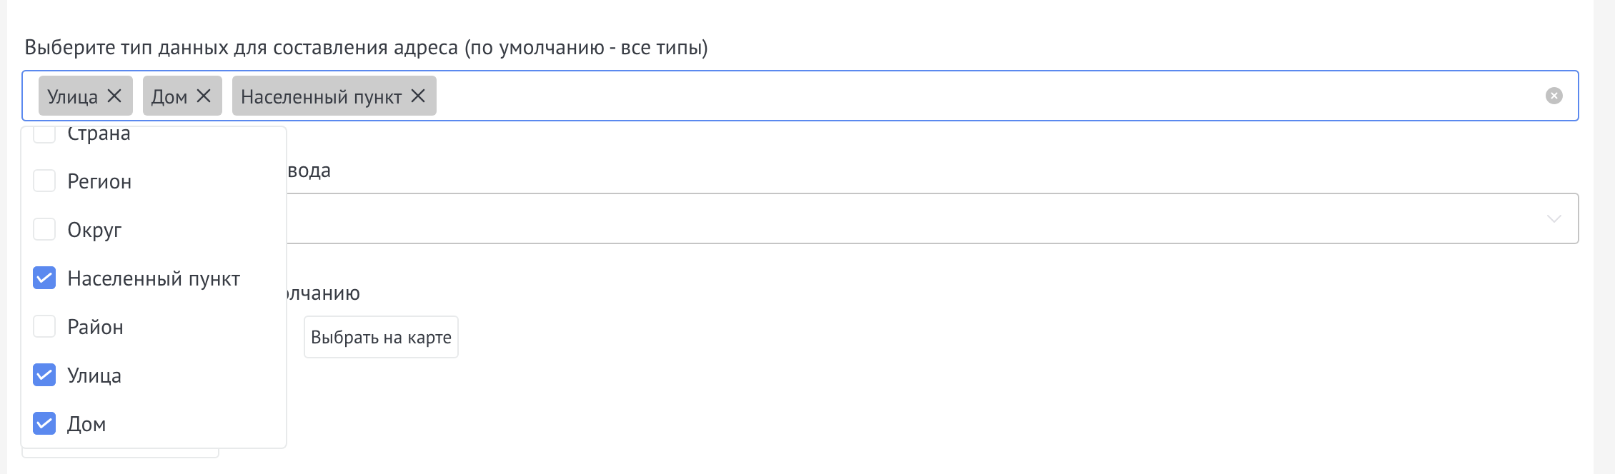The height and width of the screenshot is (474, 1615).
Task: Clear all selected address types
Action: coord(1554,96)
